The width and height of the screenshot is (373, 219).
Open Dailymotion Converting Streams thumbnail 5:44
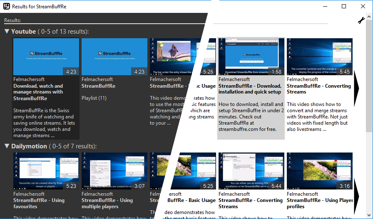click(251, 171)
